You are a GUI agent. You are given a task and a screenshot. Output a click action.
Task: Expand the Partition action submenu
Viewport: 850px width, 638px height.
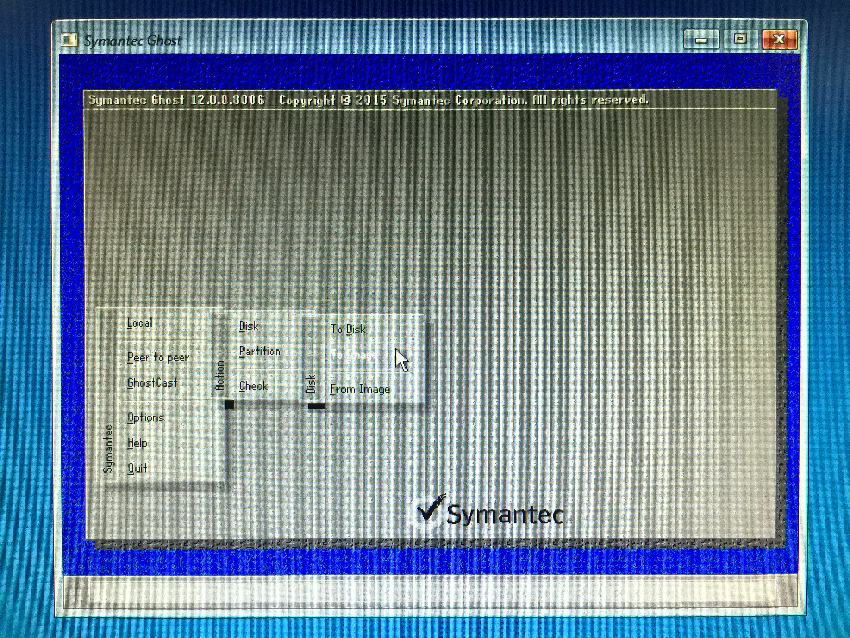tap(260, 352)
